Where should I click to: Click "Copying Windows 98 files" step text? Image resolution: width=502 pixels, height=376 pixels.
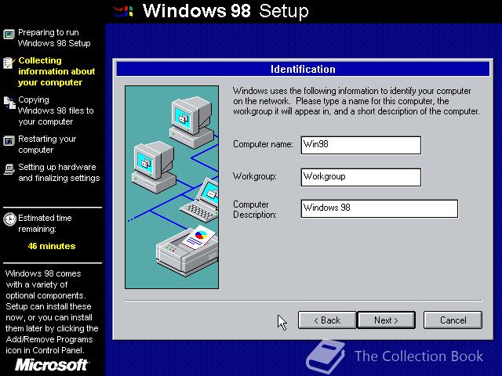tap(56, 110)
